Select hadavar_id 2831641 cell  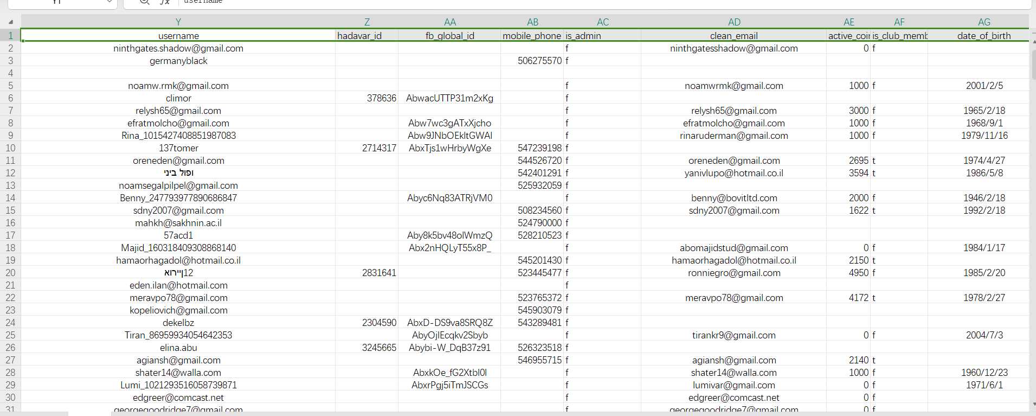(367, 273)
